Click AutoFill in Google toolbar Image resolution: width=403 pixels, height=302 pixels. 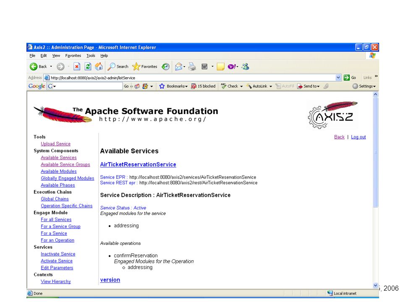[285, 86]
